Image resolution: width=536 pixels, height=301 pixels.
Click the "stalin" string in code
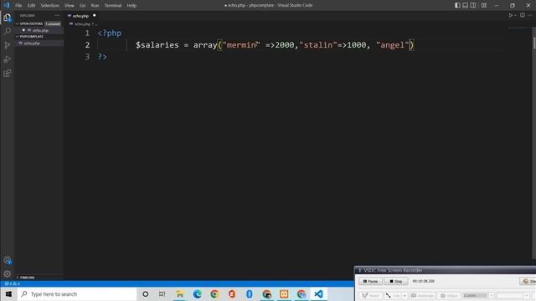click(318, 44)
